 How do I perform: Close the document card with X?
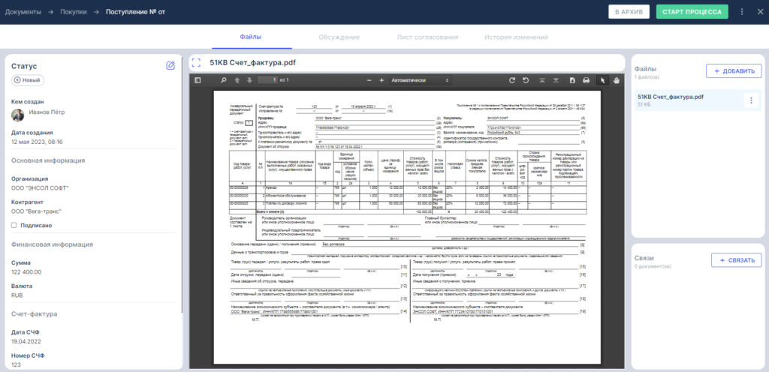coord(760,12)
